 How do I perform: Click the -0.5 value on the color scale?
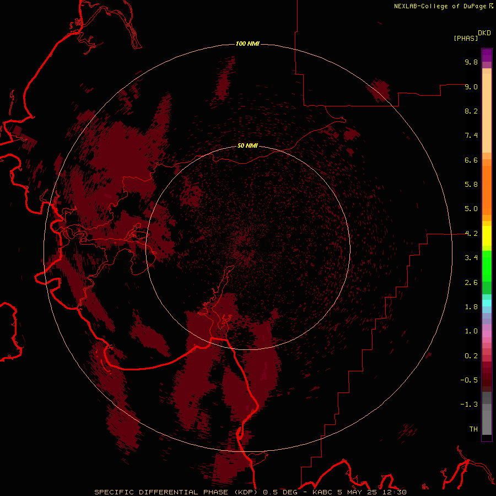(x=469, y=380)
